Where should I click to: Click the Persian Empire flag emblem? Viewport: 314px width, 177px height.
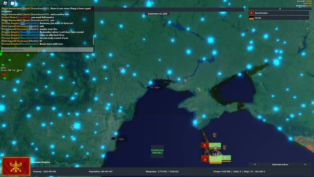click(x=16, y=166)
